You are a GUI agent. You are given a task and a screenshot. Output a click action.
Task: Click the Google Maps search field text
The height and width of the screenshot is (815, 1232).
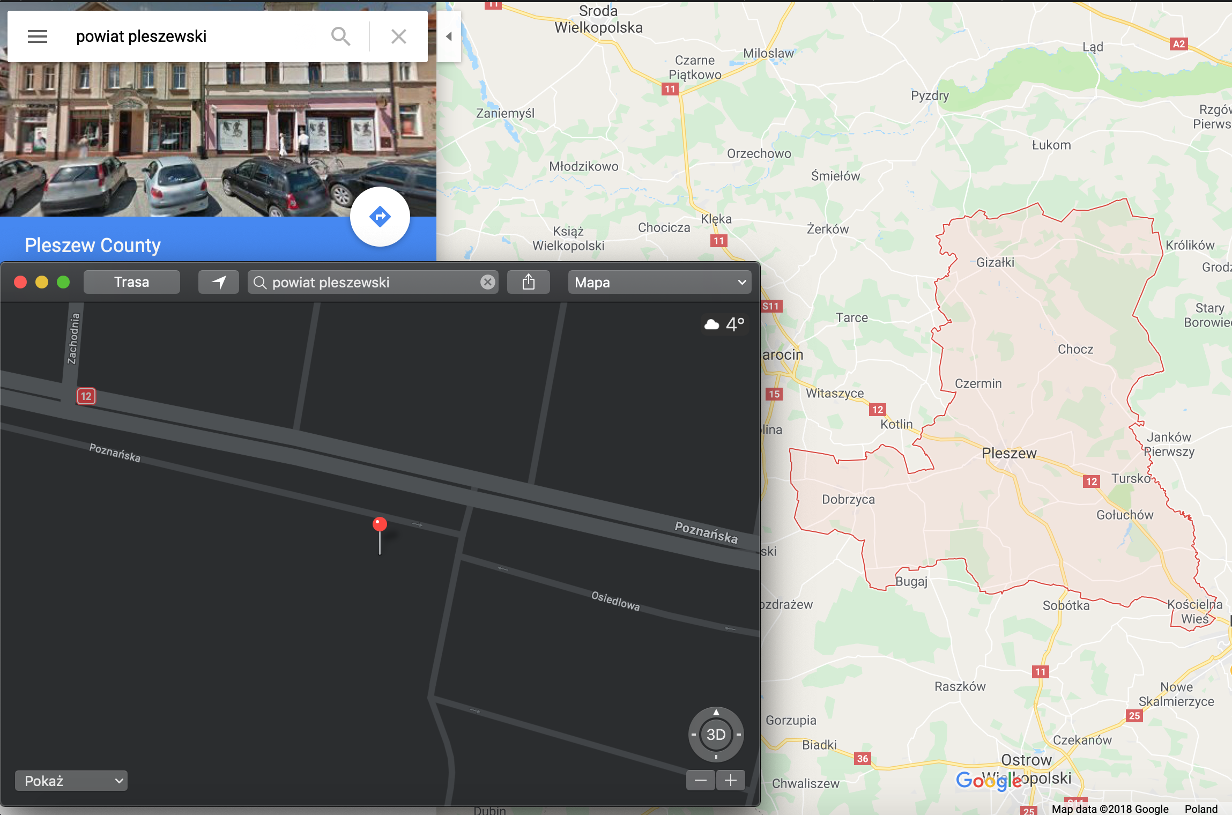tap(142, 36)
